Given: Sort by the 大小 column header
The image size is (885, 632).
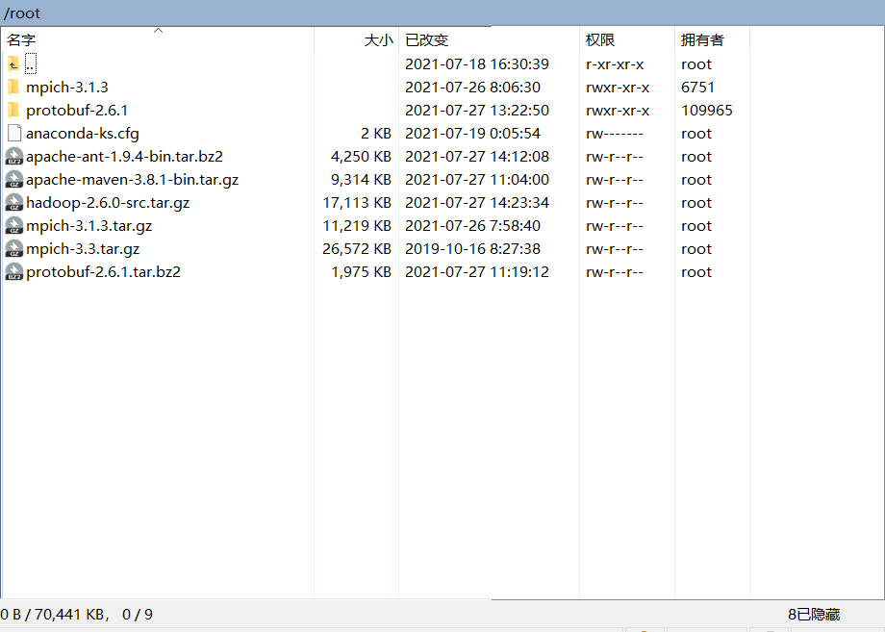Looking at the screenshot, I should [x=356, y=40].
